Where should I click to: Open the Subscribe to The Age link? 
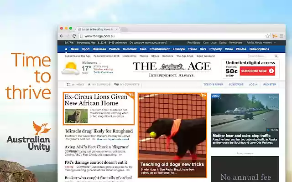[78, 56]
